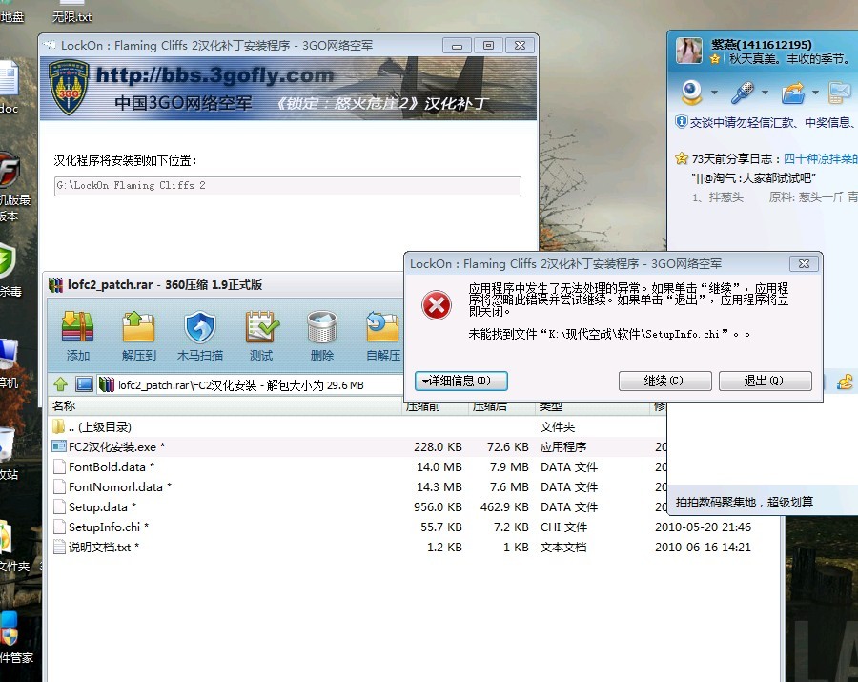The width and height of the screenshot is (858, 682).
Task: Sort by 压缩后 column header
Action: pos(501,406)
